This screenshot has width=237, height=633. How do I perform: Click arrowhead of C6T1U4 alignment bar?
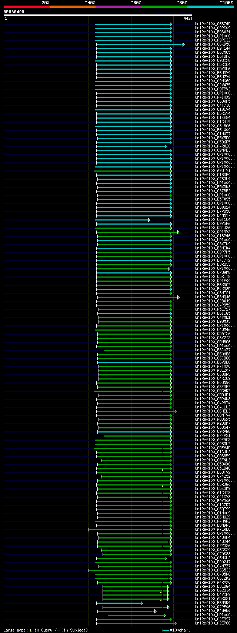click(x=149, y=220)
